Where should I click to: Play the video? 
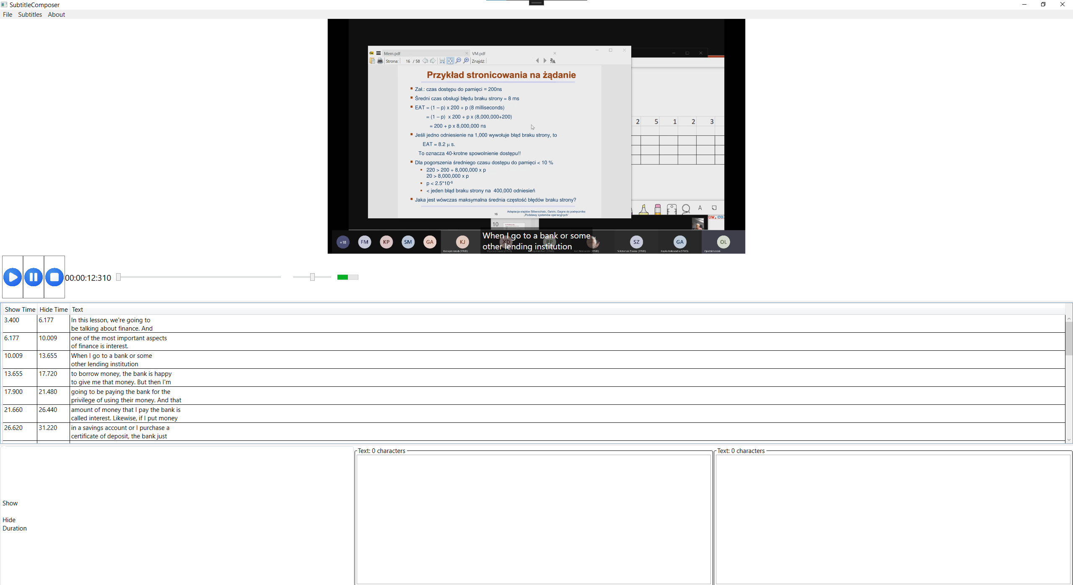12,277
